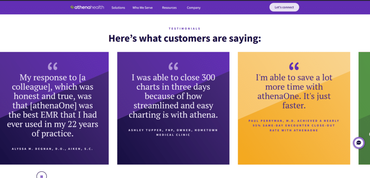Open the Company menu
370x178 pixels.
194,8
